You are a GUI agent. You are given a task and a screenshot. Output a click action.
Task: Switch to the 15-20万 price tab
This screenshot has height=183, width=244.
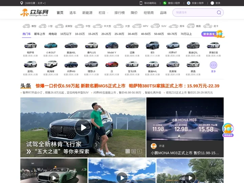[x=93, y=34]
